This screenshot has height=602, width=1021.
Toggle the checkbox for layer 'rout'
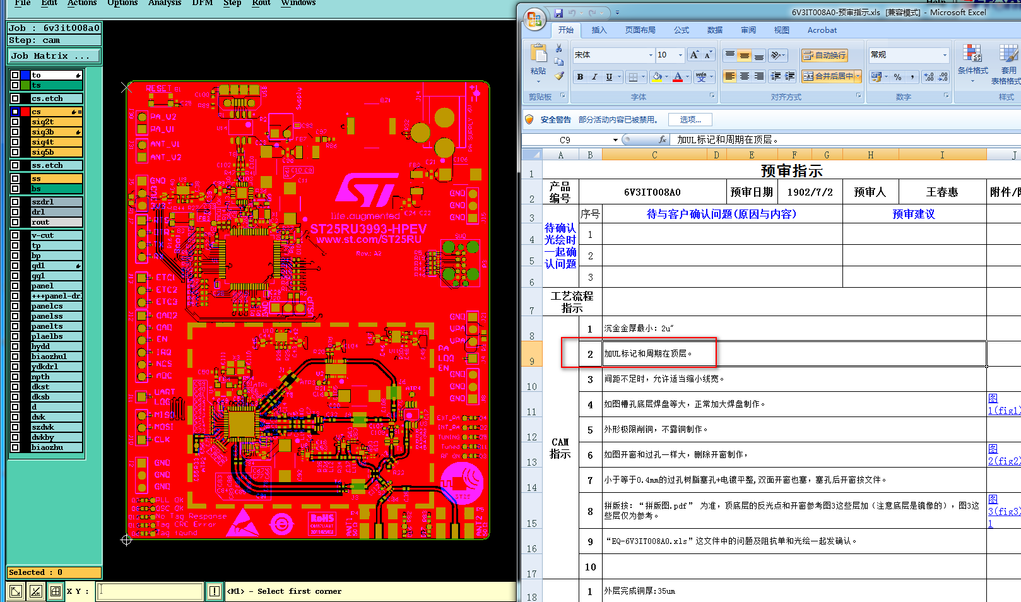(x=15, y=222)
